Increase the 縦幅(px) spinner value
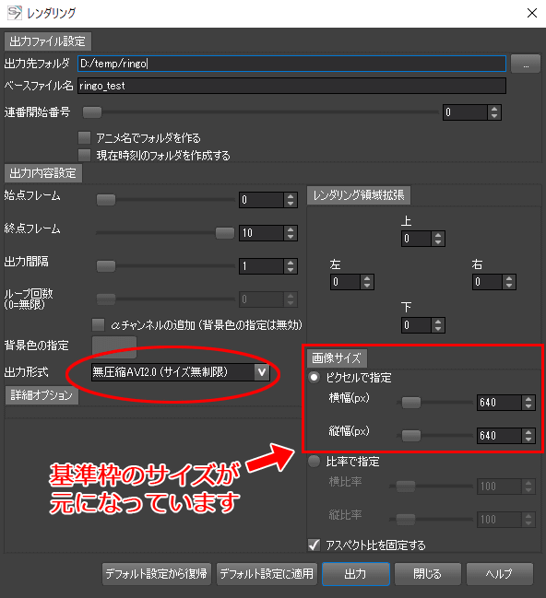 pyautogui.click(x=528, y=432)
